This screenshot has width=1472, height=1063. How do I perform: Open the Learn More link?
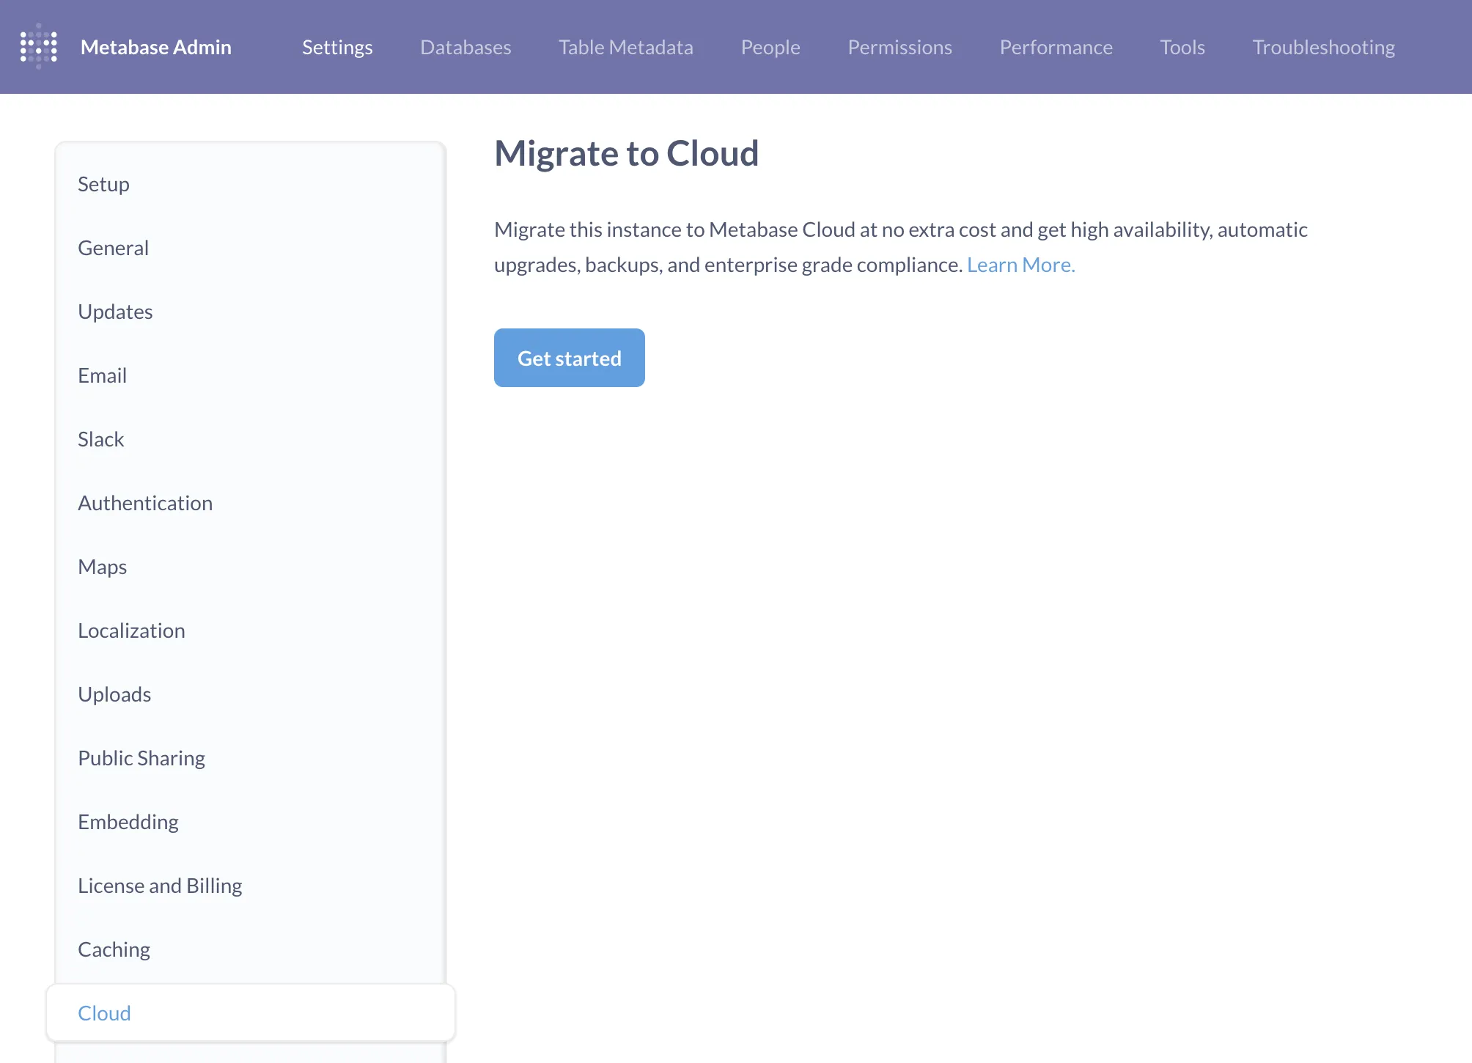click(x=1020, y=265)
